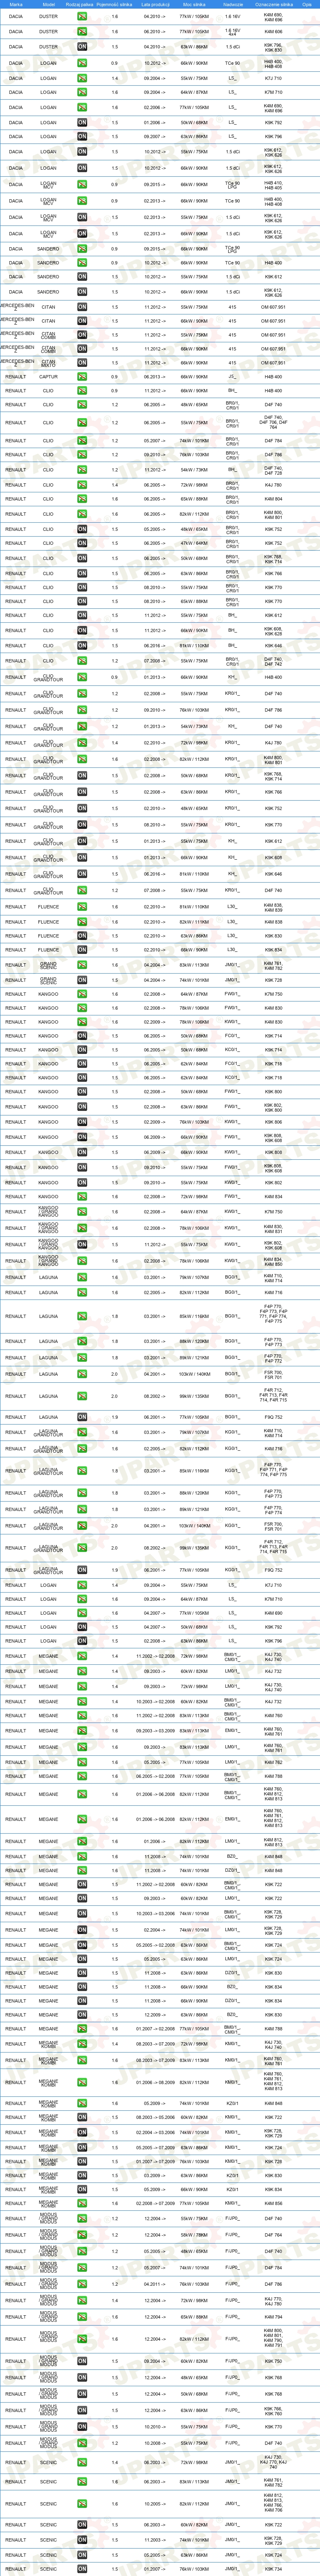Click the 'Marka' column header

(x=16, y=4)
